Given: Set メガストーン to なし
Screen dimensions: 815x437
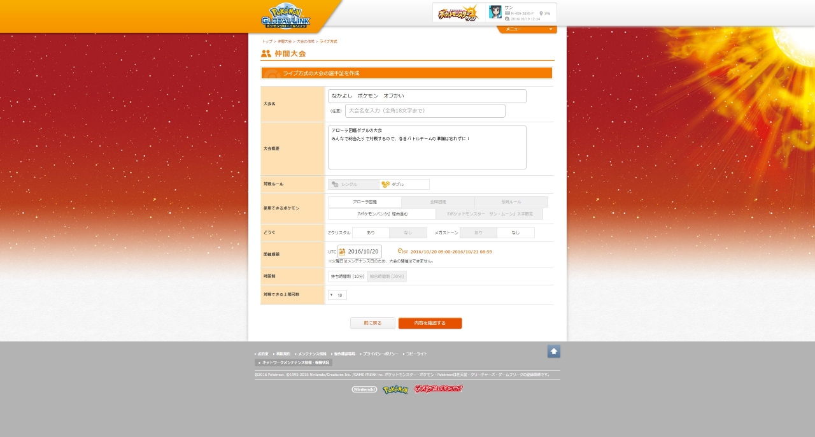Looking at the screenshot, I should click(x=516, y=233).
